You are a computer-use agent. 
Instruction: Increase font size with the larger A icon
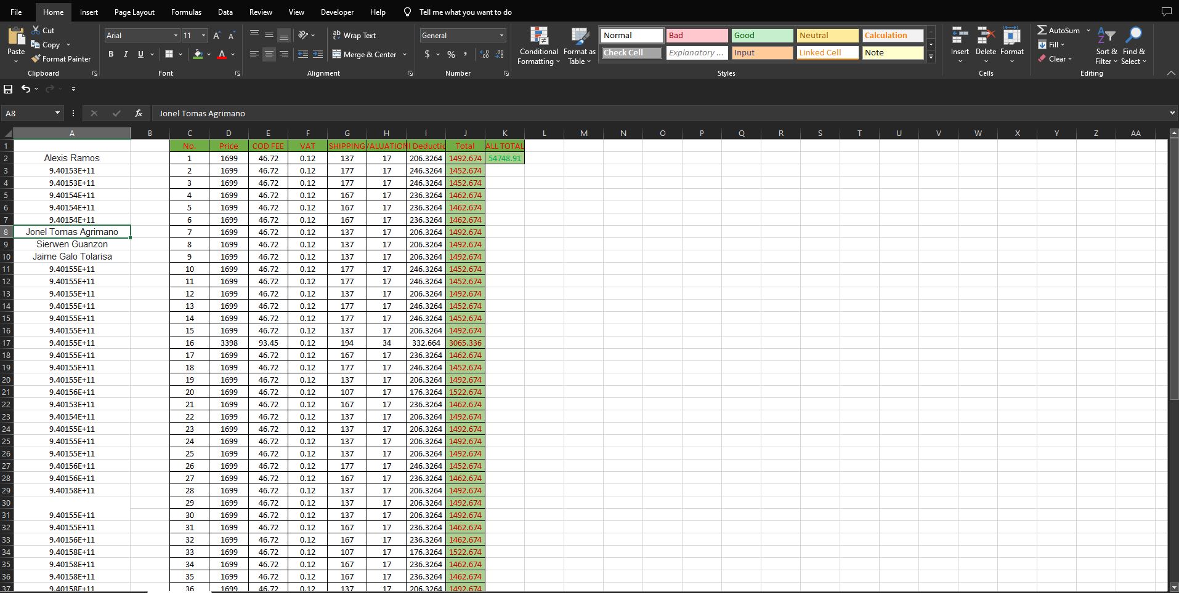217,36
